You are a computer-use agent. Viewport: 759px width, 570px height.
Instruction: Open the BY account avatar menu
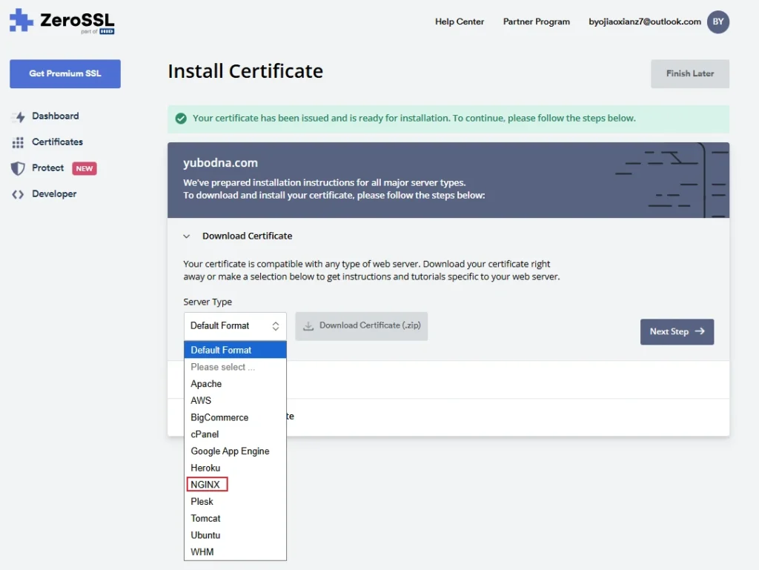tap(717, 22)
